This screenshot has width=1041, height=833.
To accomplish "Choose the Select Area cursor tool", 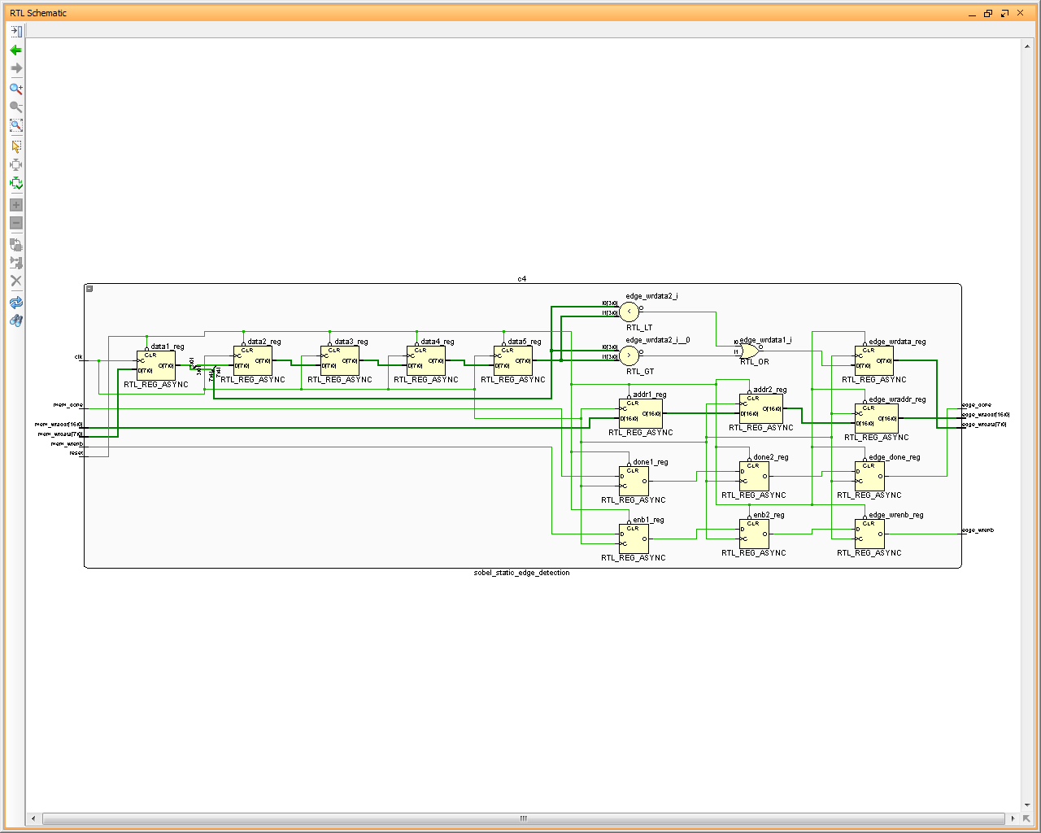I will click(x=15, y=146).
